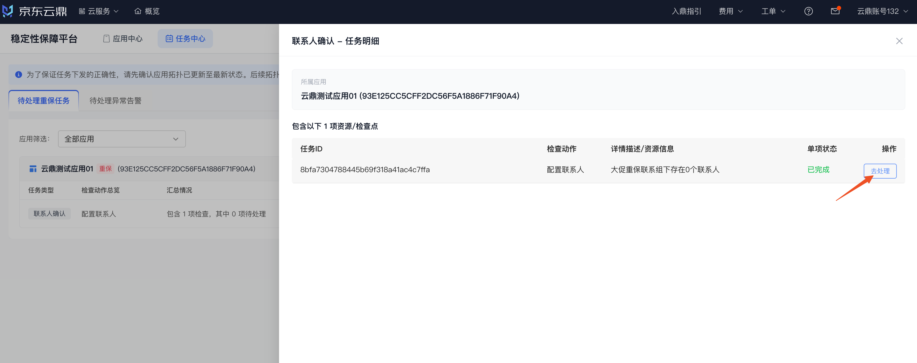Image resolution: width=917 pixels, height=363 pixels.
Task: Select the 待处理重保任务 tab
Action: pyautogui.click(x=43, y=101)
